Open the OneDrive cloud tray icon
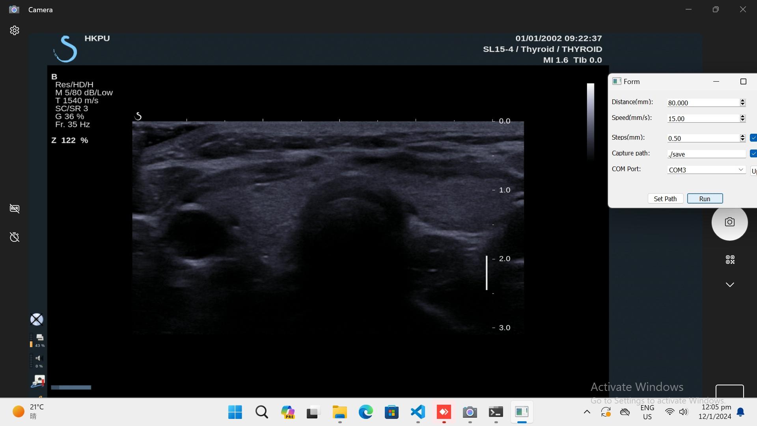757x426 pixels. click(x=625, y=412)
